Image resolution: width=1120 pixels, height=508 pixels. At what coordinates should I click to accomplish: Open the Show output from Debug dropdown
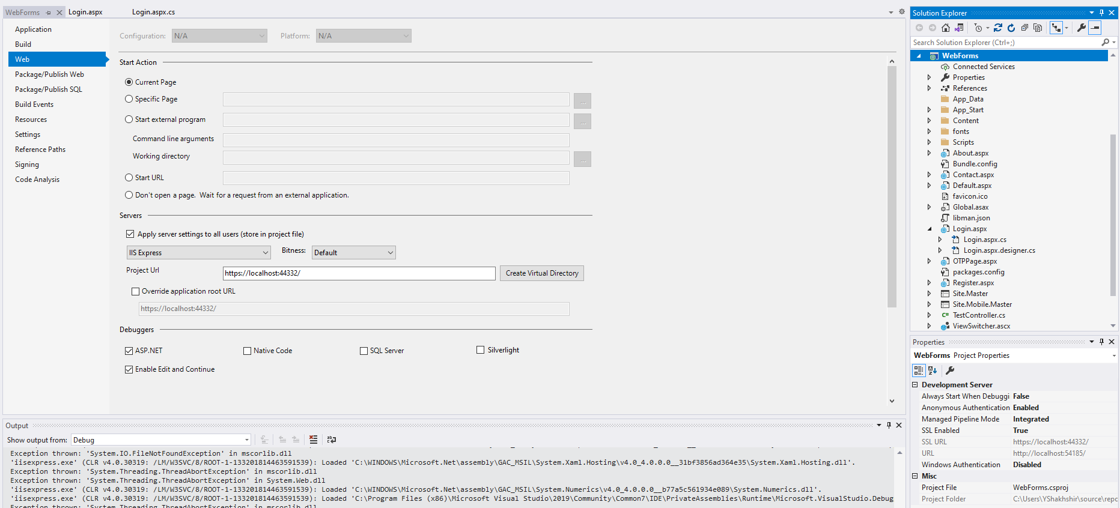[x=161, y=440]
